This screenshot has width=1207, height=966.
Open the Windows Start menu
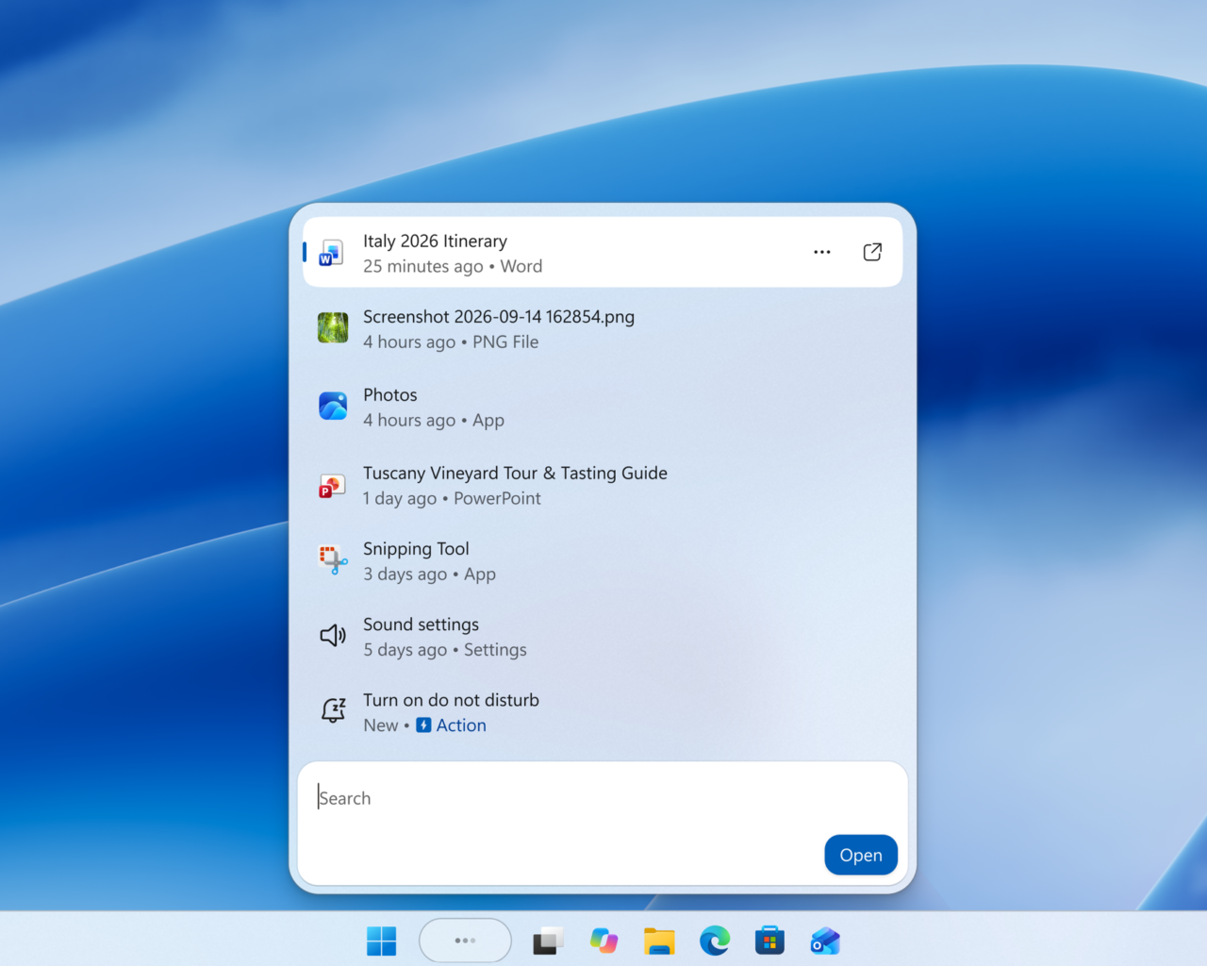[x=381, y=941]
